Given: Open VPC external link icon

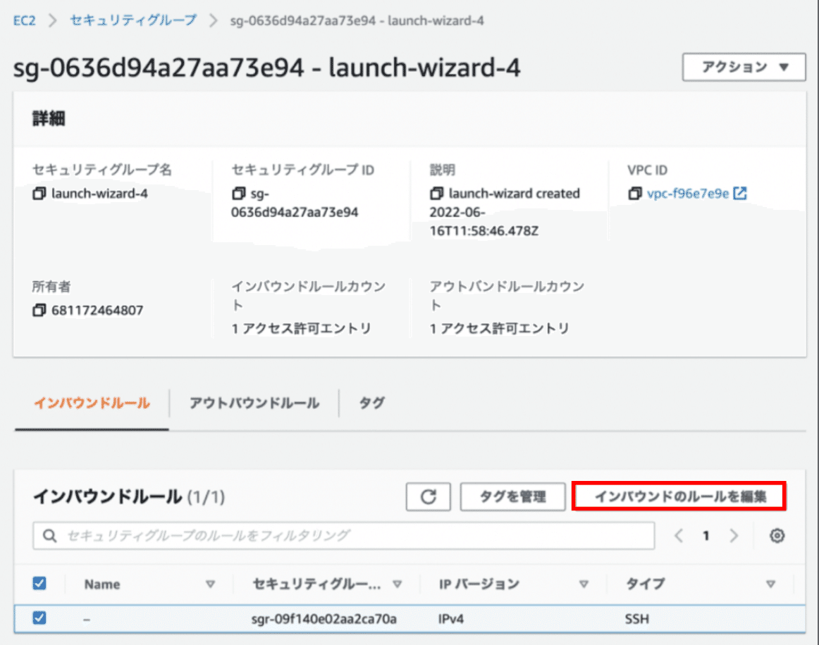Looking at the screenshot, I should pyautogui.click(x=740, y=193).
